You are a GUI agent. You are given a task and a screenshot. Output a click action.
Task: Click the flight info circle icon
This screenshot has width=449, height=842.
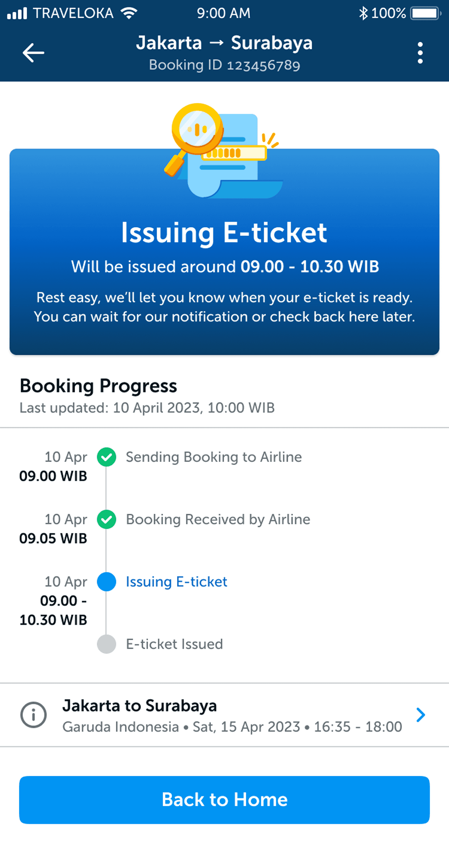click(33, 715)
